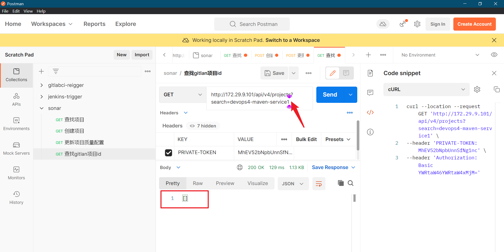Open request more actions dots beside Save

click(x=308, y=73)
